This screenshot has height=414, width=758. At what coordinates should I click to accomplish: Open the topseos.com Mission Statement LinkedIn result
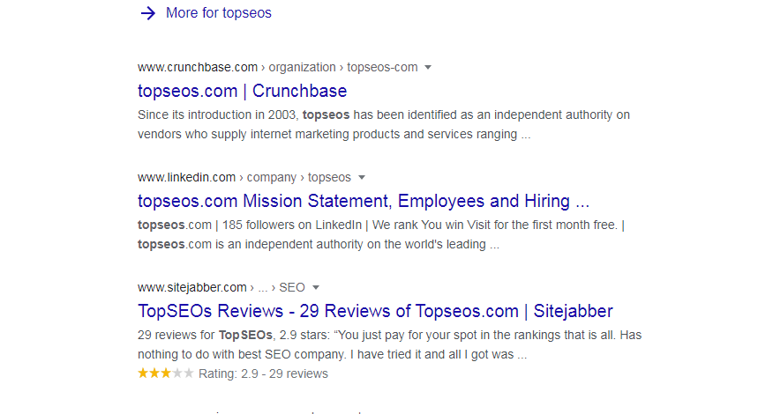(x=364, y=201)
